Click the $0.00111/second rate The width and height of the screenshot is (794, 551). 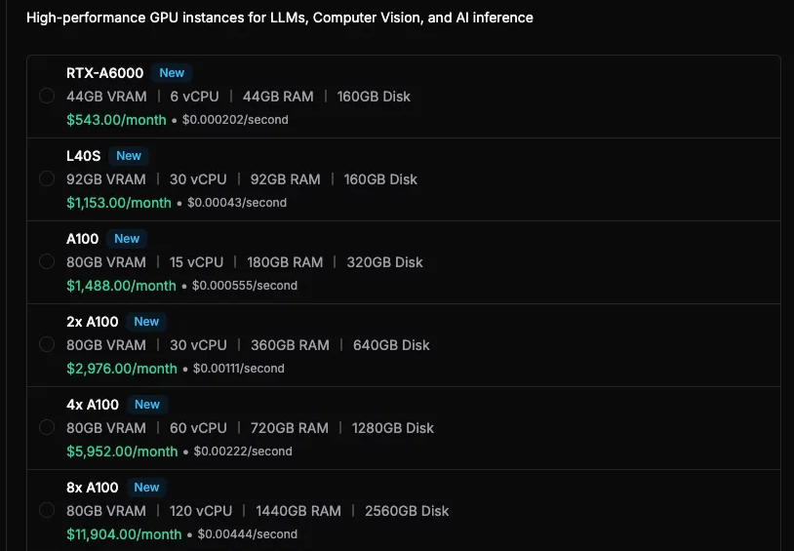coord(239,369)
